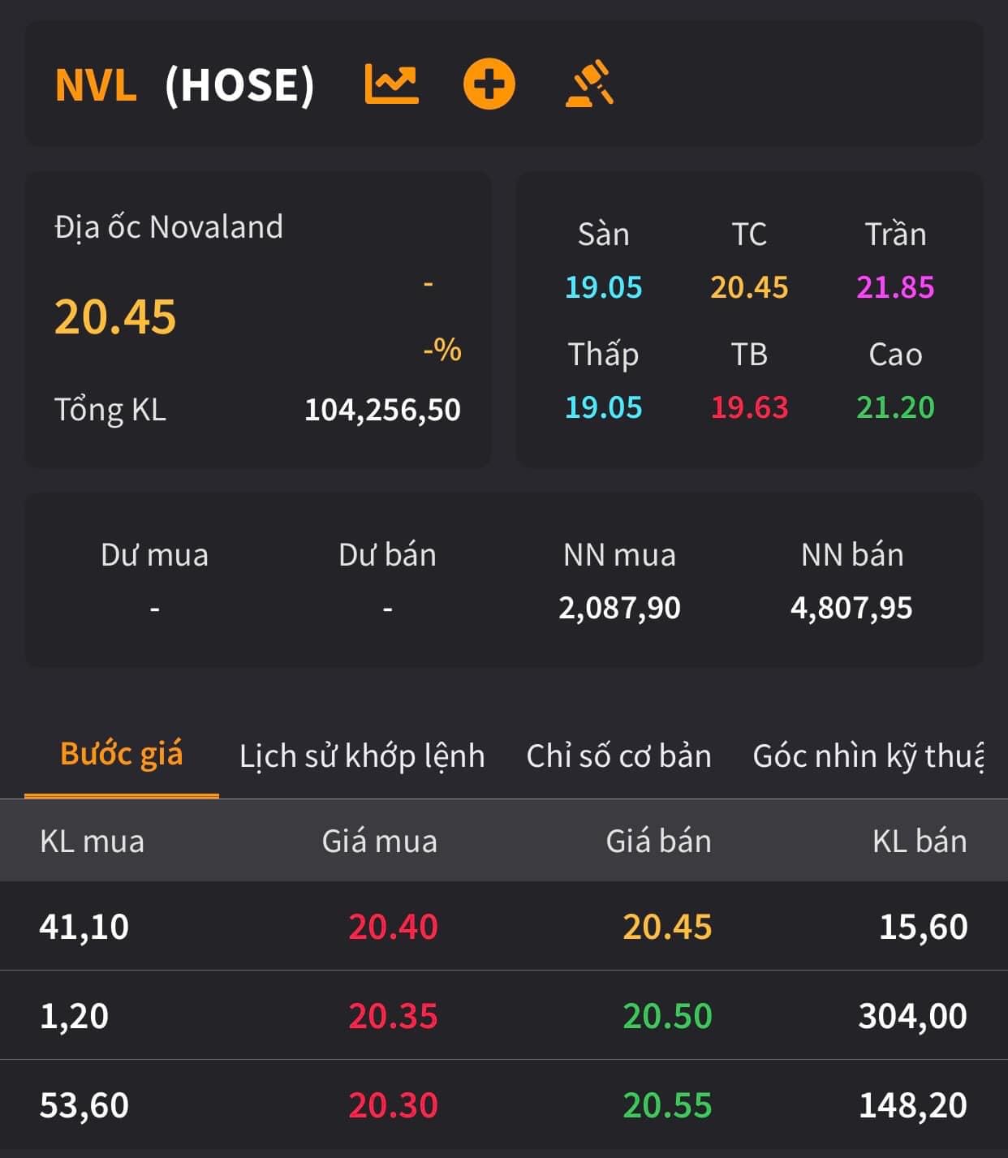
Task: Tap sell volume 304,00
Action: tap(913, 1016)
